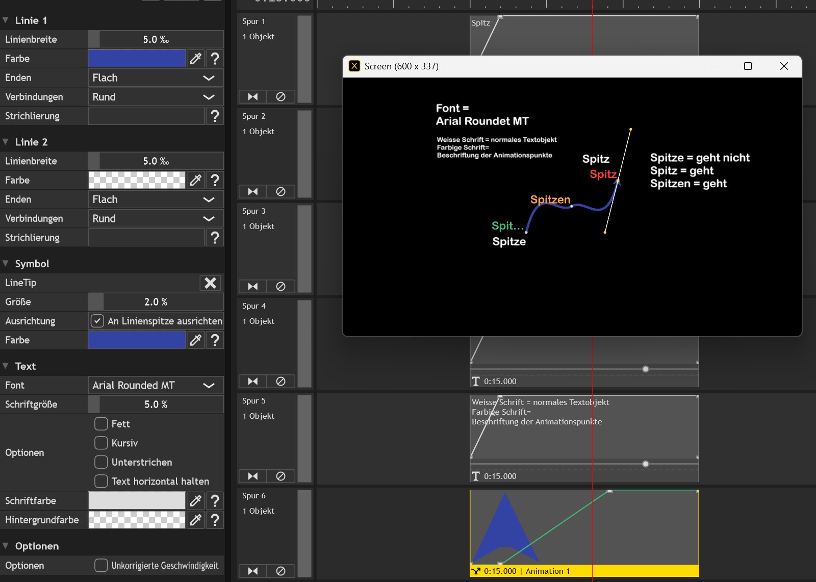Pick Schriftfarbe using the eyedropper
The image size is (816, 582).
(196, 501)
